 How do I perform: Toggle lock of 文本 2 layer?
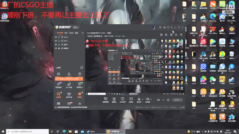(59, 37)
